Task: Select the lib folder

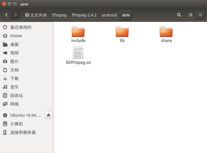Action: (122, 35)
